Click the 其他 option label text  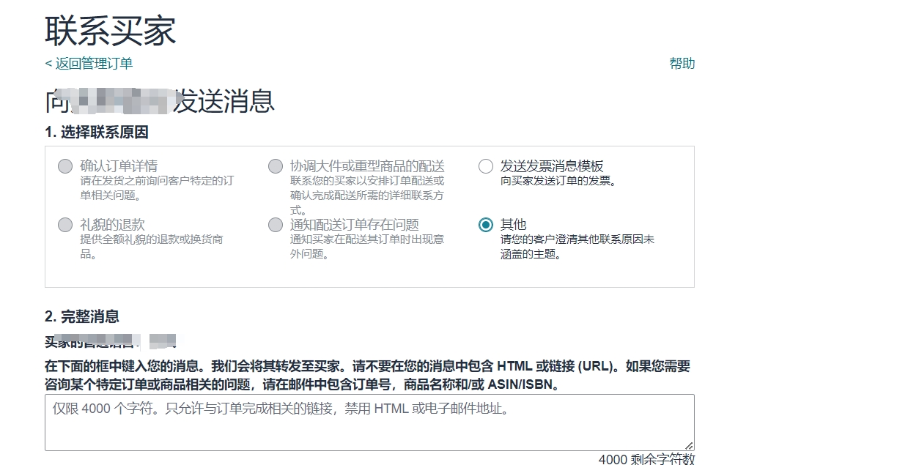[513, 225]
